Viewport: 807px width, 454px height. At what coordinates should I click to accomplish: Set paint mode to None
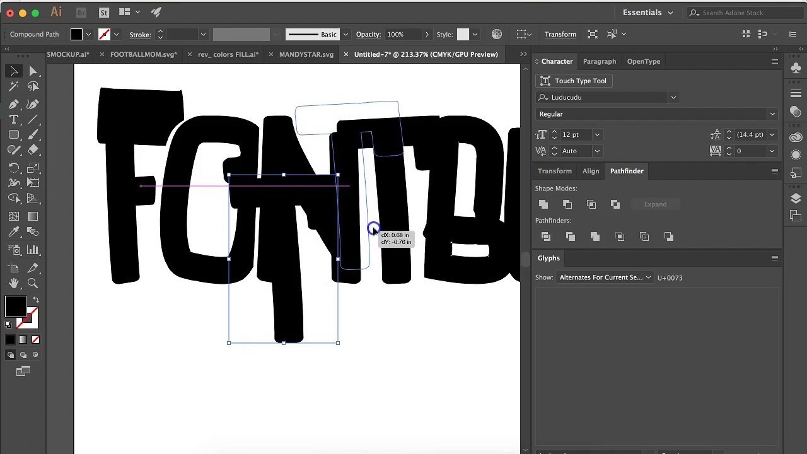click(35, 340)
